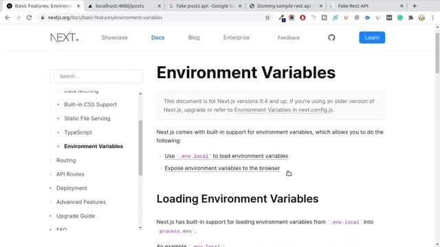Viewport: 440px width, 247px height.
Task: Open the Blog nav item
Action: [x=194, y=38]
